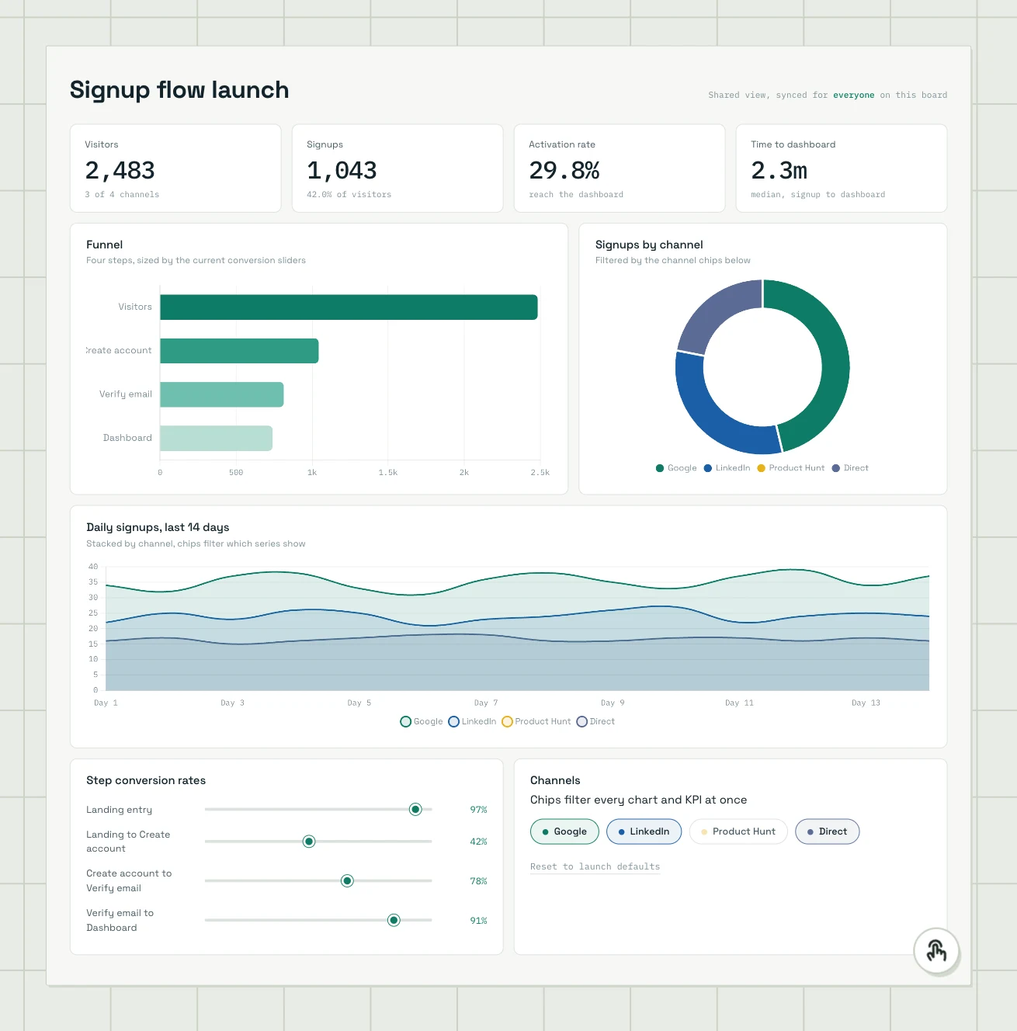Click the Reset to launch defaults link

[595, 866]
